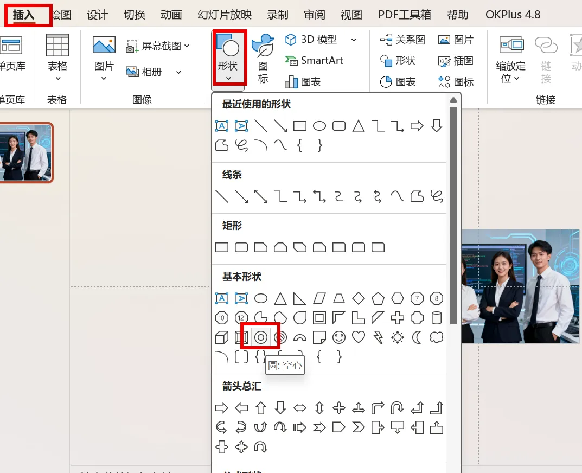Pick the rounded rectangle in 矩形 section
This screenshot has width=582, height=473.
(241, 247)
